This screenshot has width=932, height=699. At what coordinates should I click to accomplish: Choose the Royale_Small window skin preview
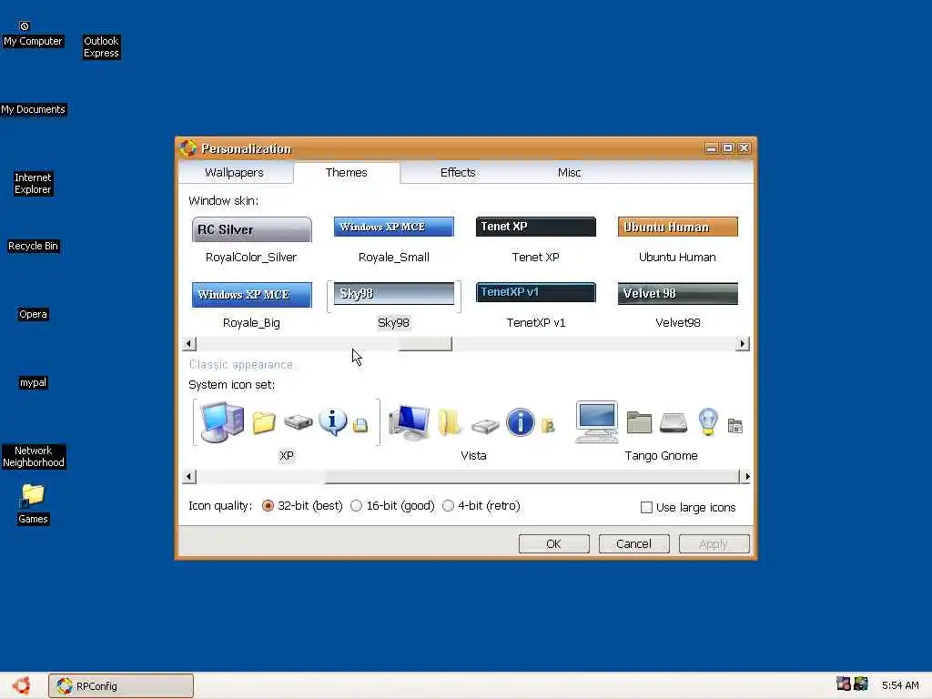[393, 227]
